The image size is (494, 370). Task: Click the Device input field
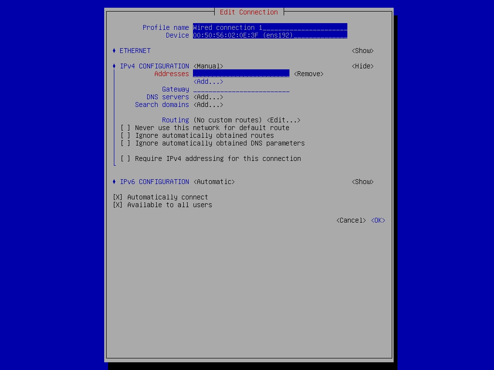[270, 35]
